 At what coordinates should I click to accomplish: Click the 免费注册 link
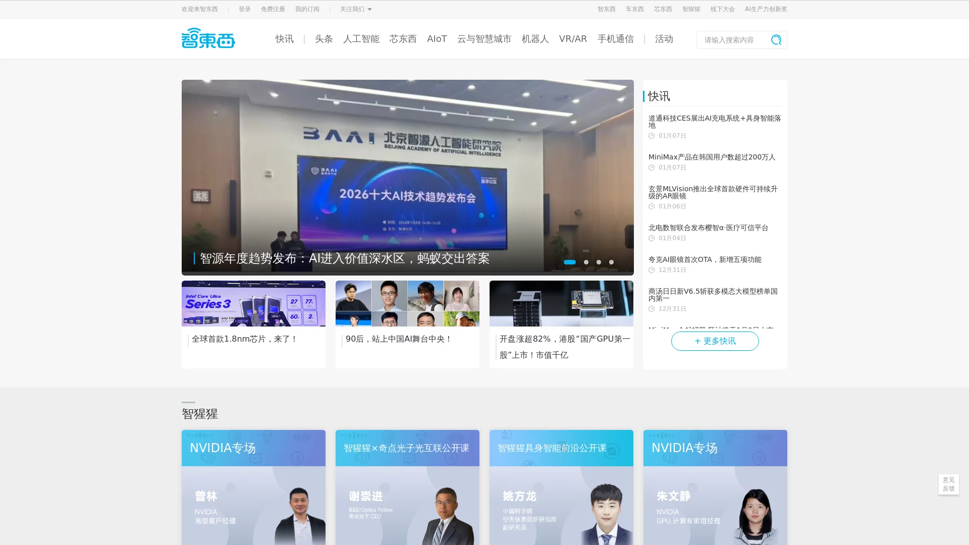pos(273,9)
